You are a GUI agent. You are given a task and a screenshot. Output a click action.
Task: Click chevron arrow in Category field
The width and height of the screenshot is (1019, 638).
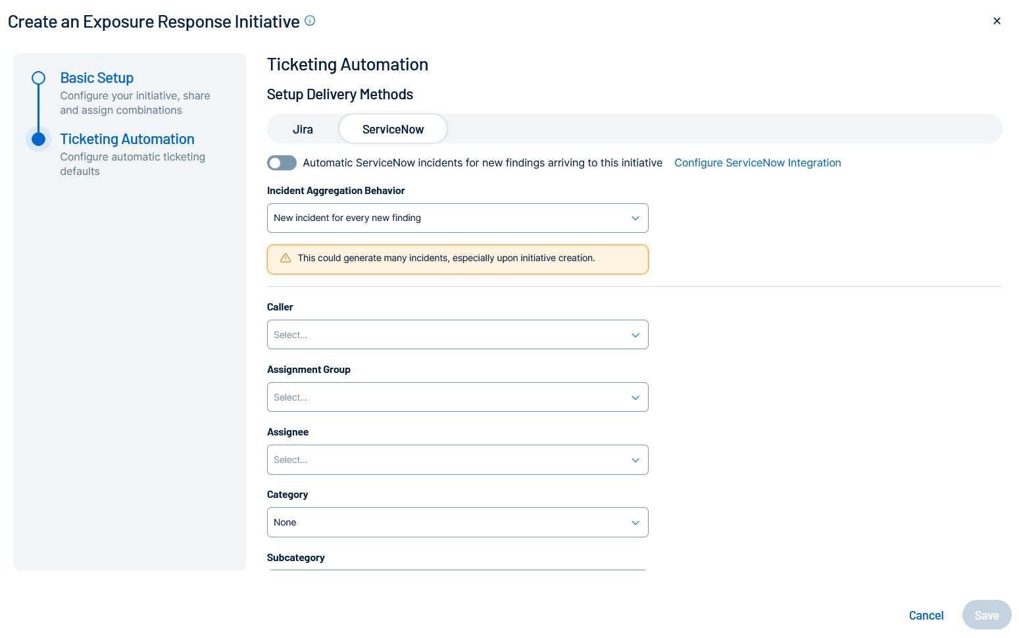(635, 523)
